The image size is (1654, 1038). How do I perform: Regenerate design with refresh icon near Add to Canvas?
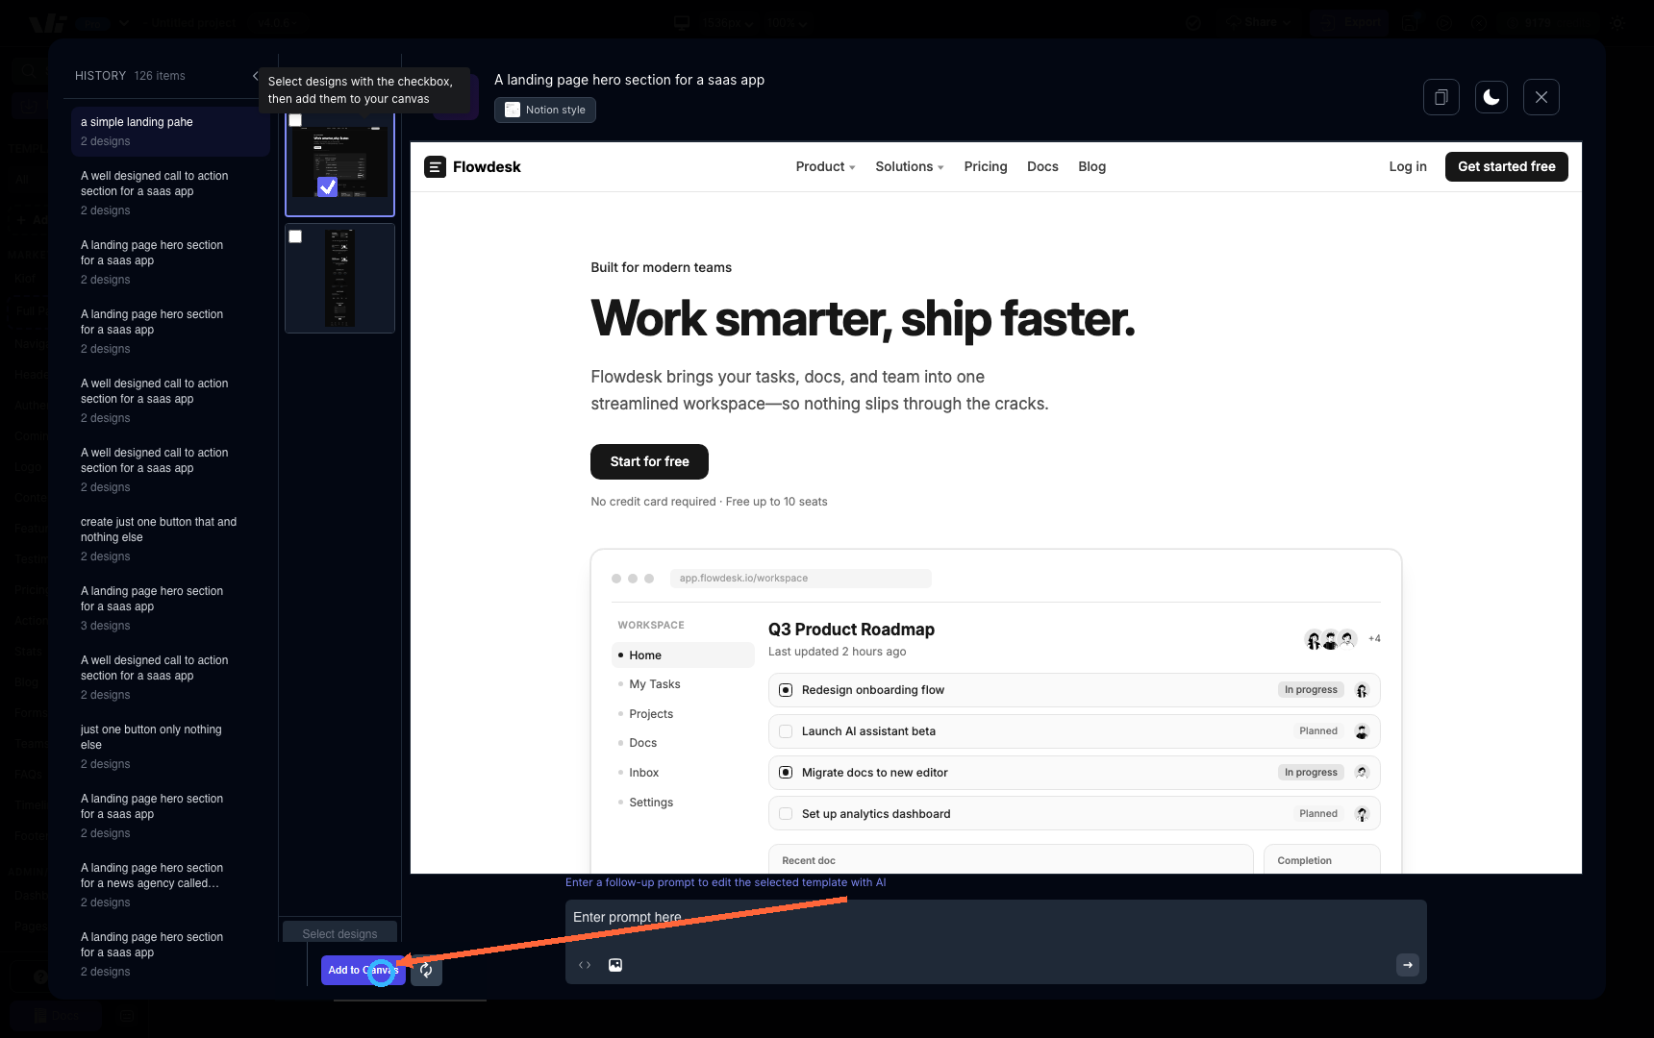(x=426, y=971)
